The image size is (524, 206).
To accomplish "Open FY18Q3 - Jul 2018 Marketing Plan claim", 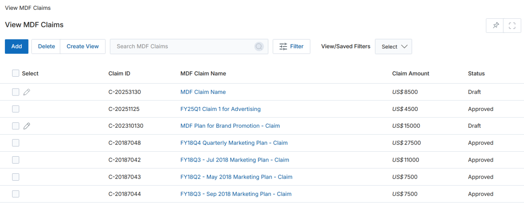I will click(235, 160).
